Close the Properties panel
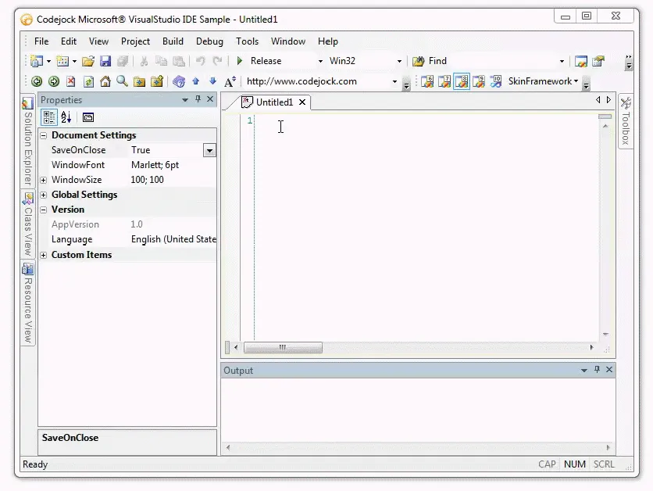The height and width of the screenshot is (491, 653). point(210,99)
